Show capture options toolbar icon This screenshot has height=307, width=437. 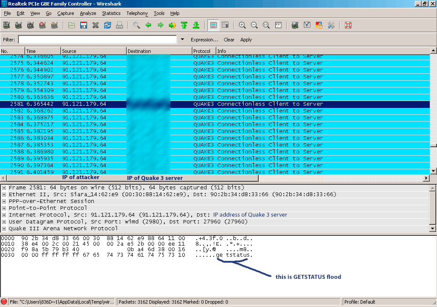[19, 25]
